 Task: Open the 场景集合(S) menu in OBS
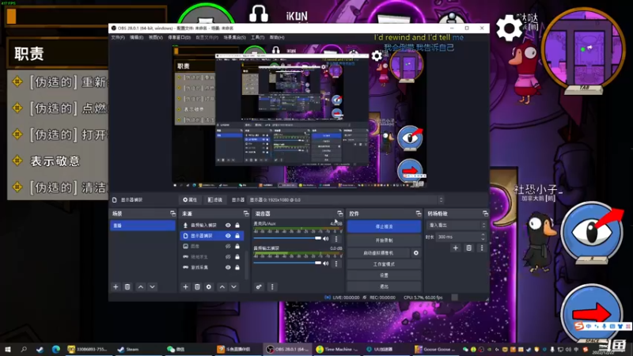pos(234,37)
